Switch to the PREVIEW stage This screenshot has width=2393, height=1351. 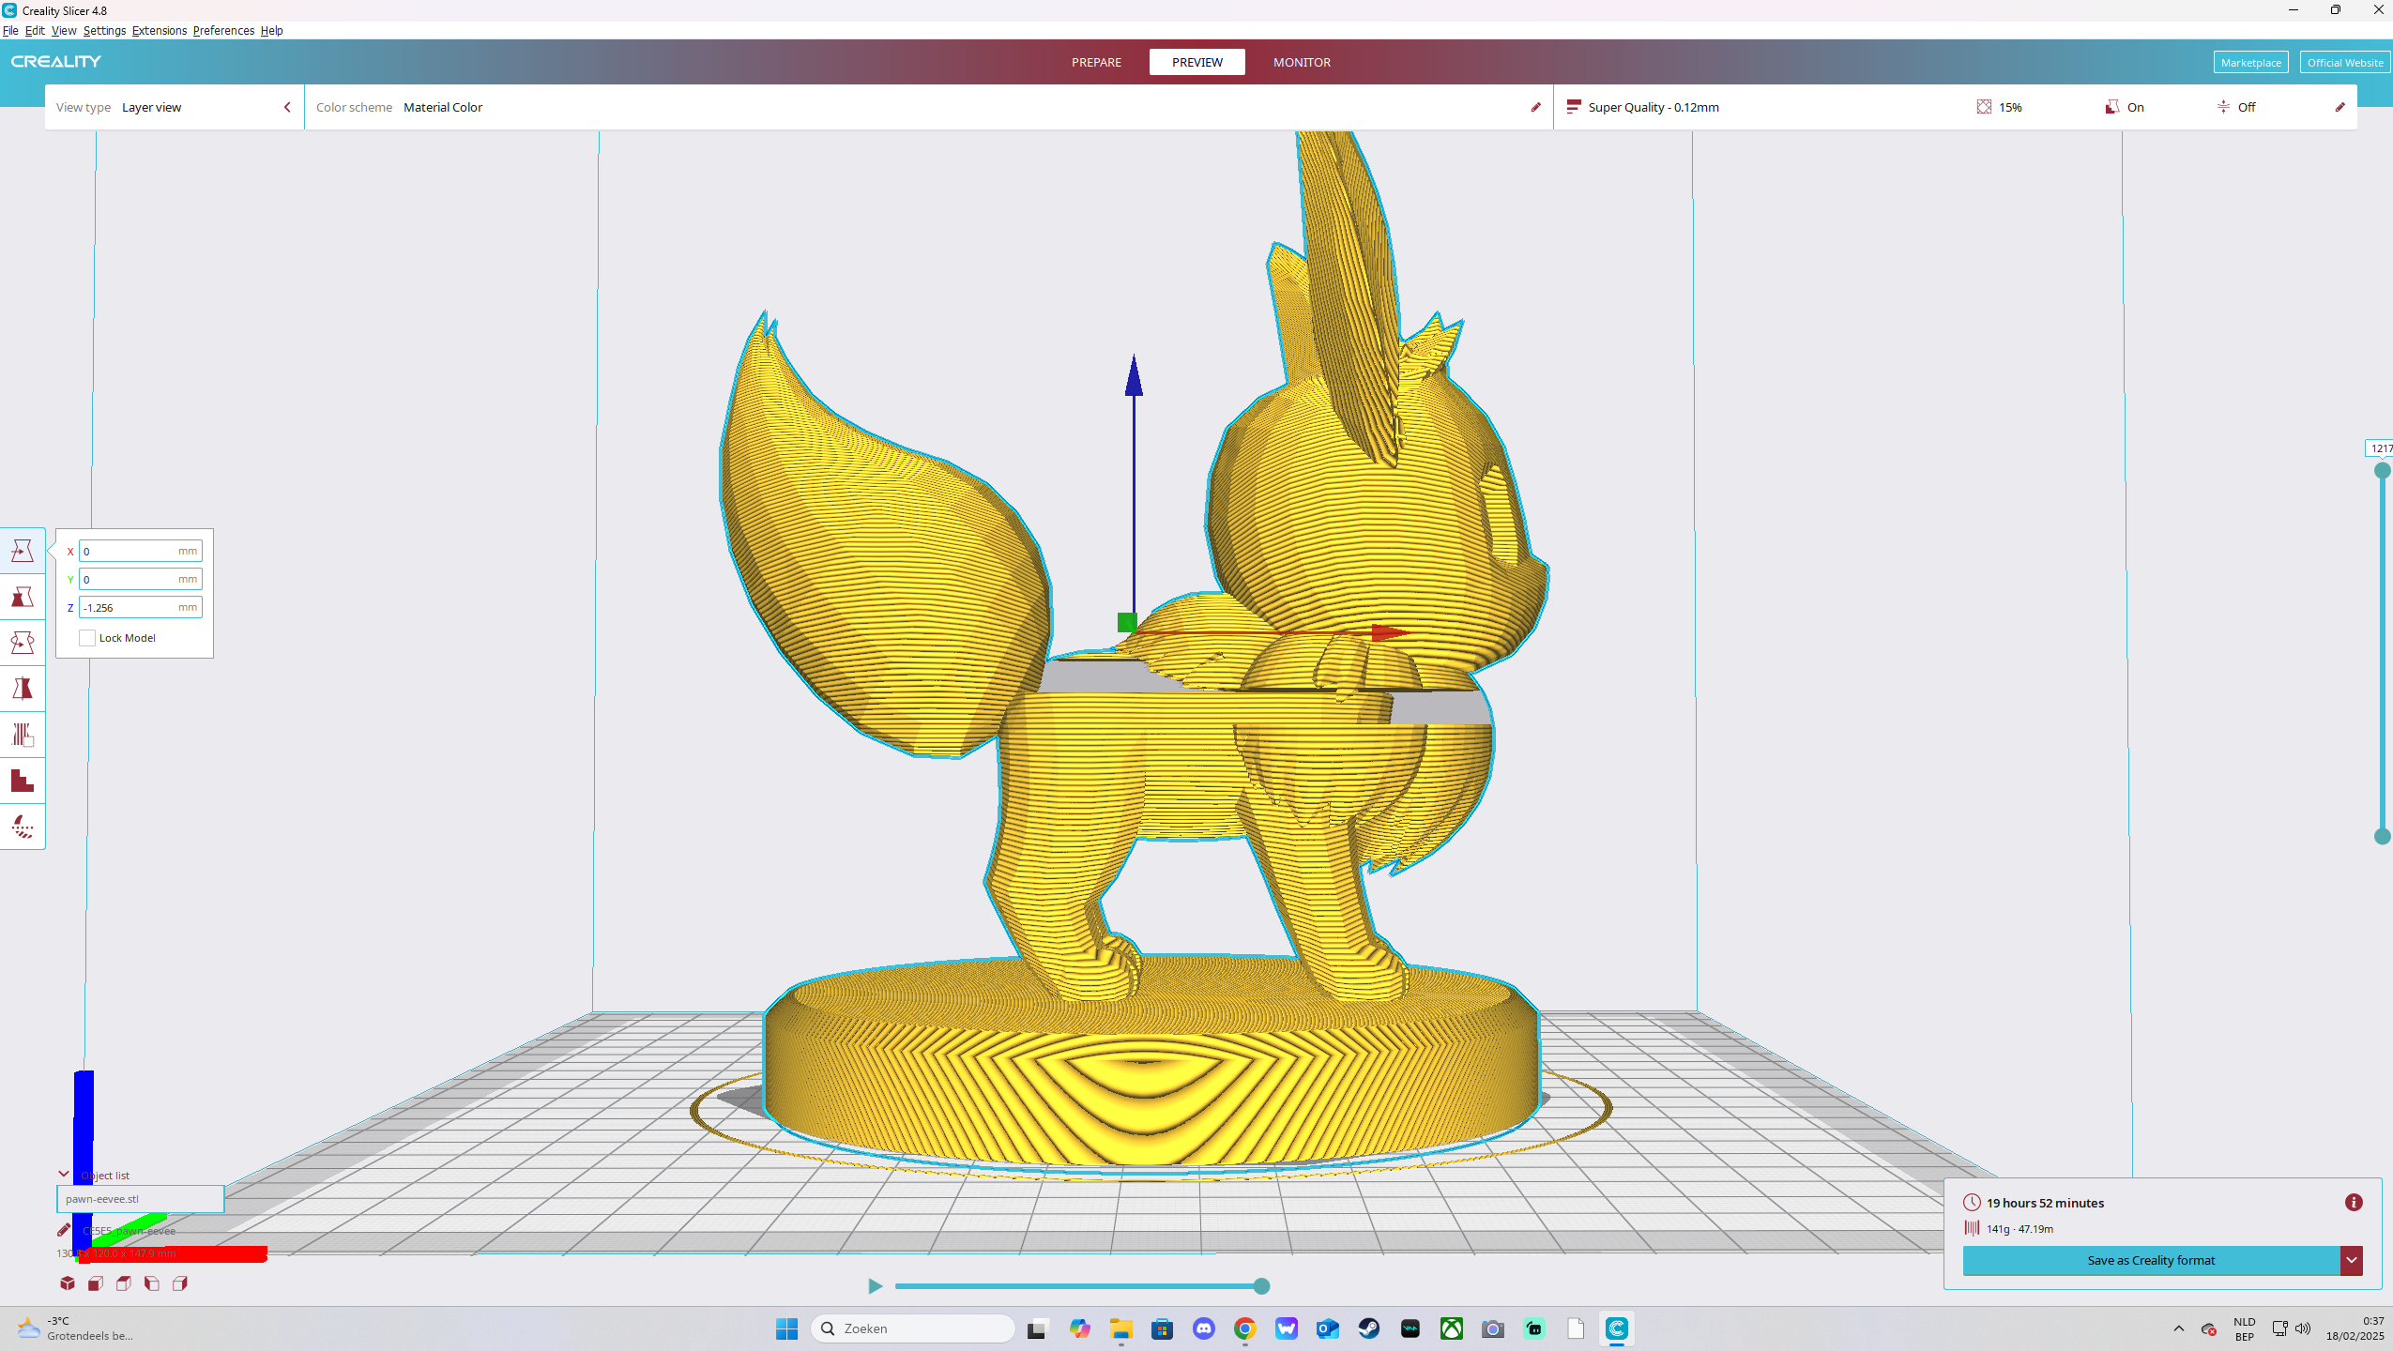tap(1197, 62)
